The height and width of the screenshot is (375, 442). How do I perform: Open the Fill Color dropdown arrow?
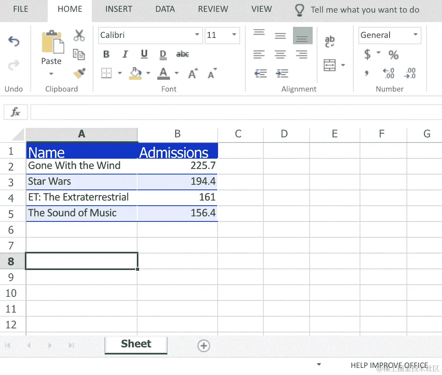tap(148, 73)
